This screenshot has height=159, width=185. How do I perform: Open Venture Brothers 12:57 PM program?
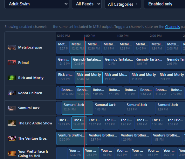103,138
